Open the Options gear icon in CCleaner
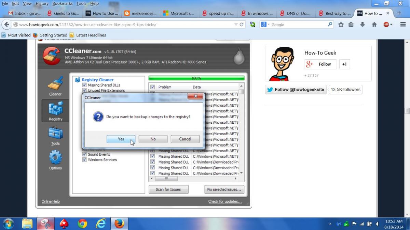The image size is (410, 230). [x=55, y=158]
